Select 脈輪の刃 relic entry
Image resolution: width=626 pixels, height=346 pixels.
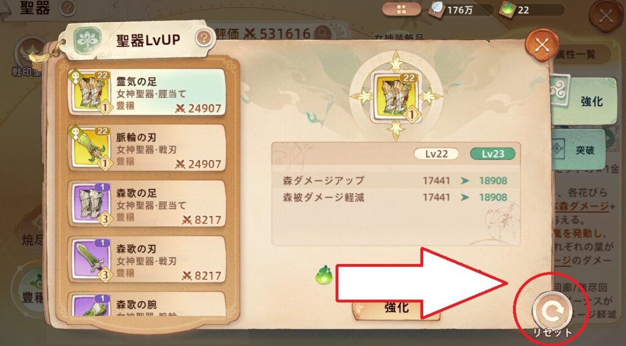coord(147,148)
